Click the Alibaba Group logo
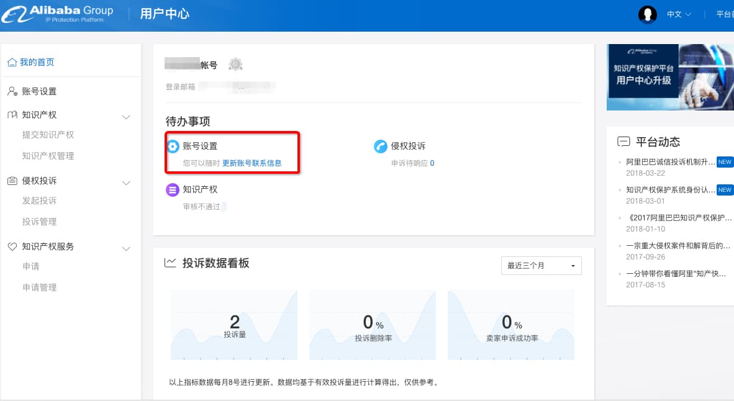 coord(58,14)
